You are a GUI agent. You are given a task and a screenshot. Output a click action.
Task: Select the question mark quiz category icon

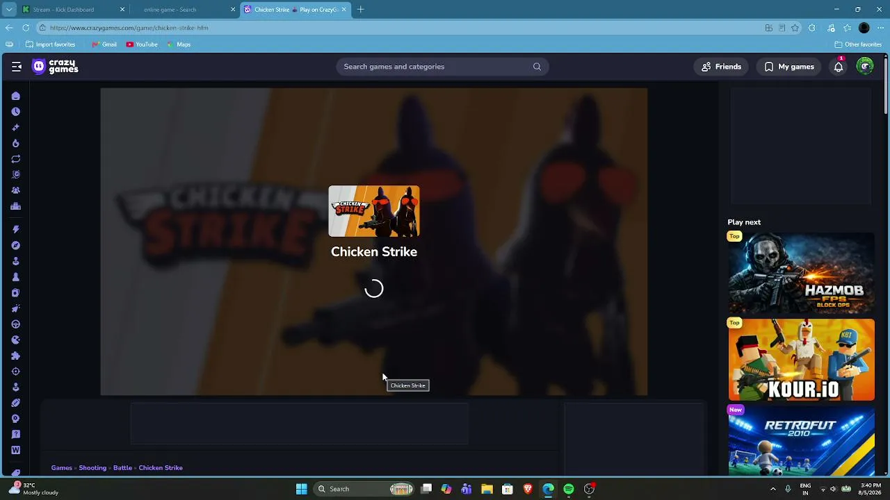click(16, 435)
